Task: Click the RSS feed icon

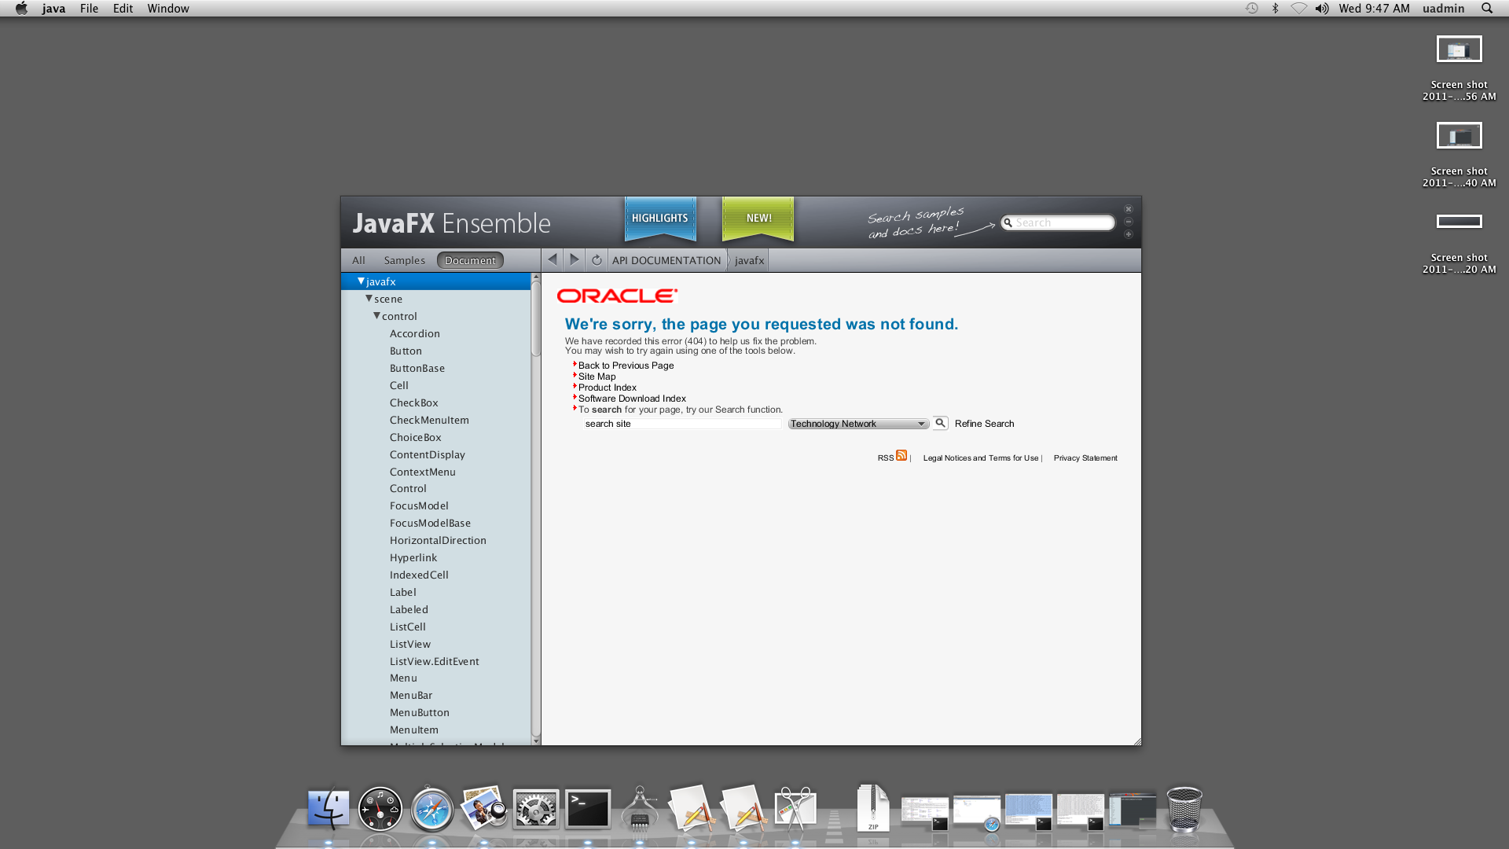Action: [x=901, y=455]
